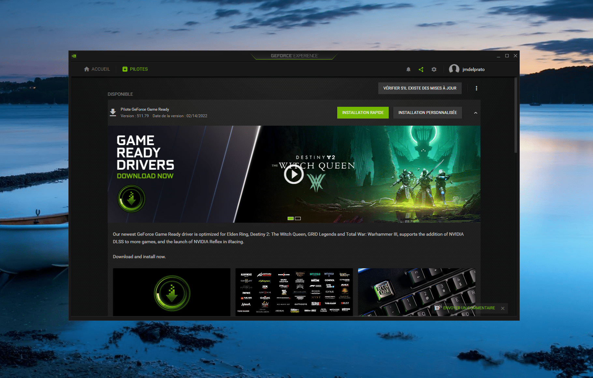Switch to the PILOTES tab

click(x=135, y=69)
